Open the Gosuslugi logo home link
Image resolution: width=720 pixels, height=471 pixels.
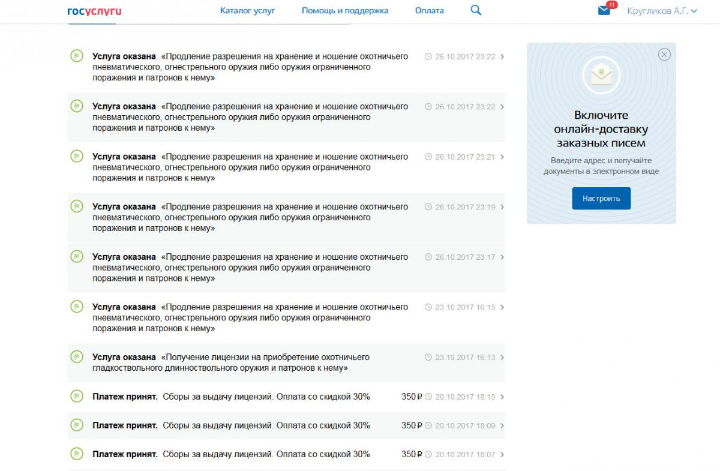95,11
